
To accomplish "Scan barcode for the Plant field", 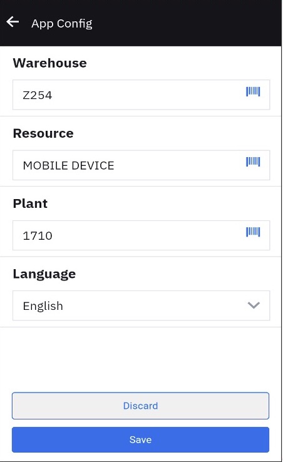I will tap(253, 232).
